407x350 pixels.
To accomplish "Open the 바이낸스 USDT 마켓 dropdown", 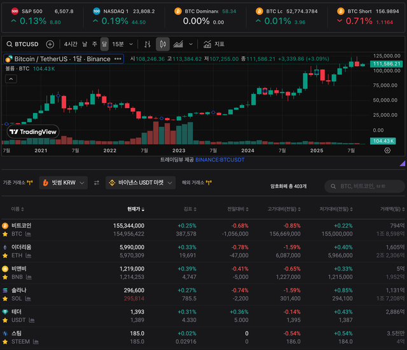I will [x=141, y=183].
